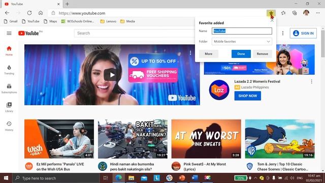The width and height of the screenshot is (325, 183).
Task: Click the favorite star in address bar
Action: 271,13
